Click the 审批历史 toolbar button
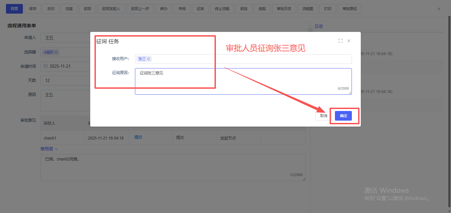The width and height of the screenshot is (451, 213). pos(284,9)
